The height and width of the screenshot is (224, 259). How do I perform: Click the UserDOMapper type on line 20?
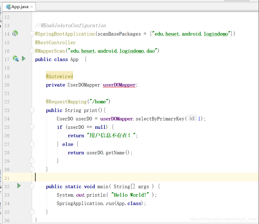click(x=84, y=85)
